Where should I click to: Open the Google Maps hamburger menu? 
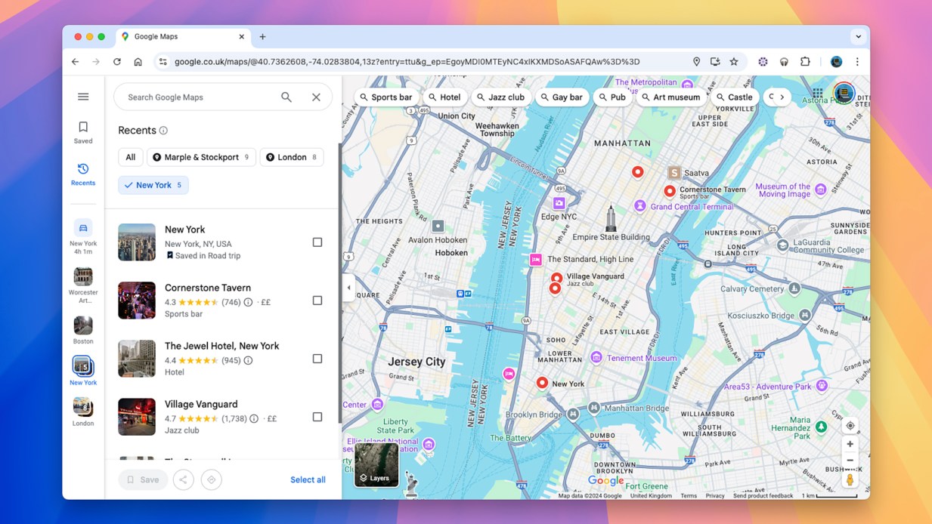(x=83, y=97)
